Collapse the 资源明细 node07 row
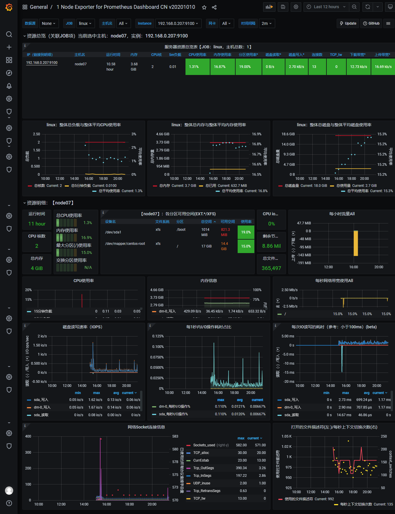Screen dimensions: 395x514 coord(49,203)
